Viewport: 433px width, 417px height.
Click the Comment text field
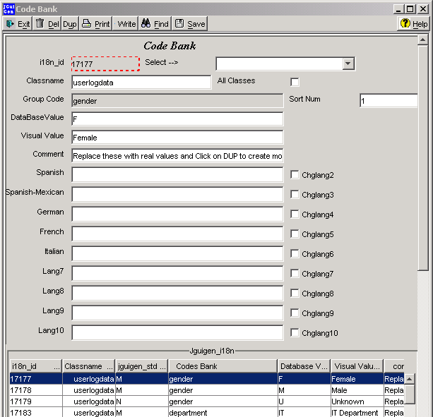coord(177,156)
